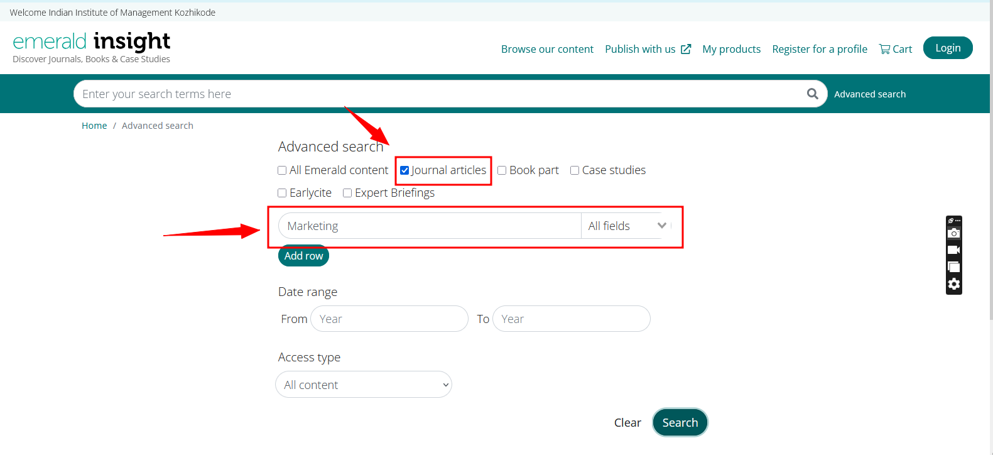This screenshot has height=455, width=993.
Task: Open the stacked windows gallery icon
Action: click(x=953, y=267)
